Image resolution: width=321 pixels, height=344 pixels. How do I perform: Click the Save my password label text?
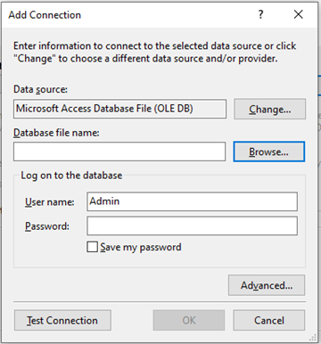coord(141,247)
